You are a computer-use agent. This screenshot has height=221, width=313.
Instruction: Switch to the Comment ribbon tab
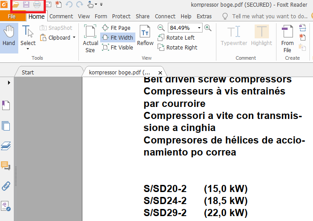pyautogui.click(x=61, y=16)
